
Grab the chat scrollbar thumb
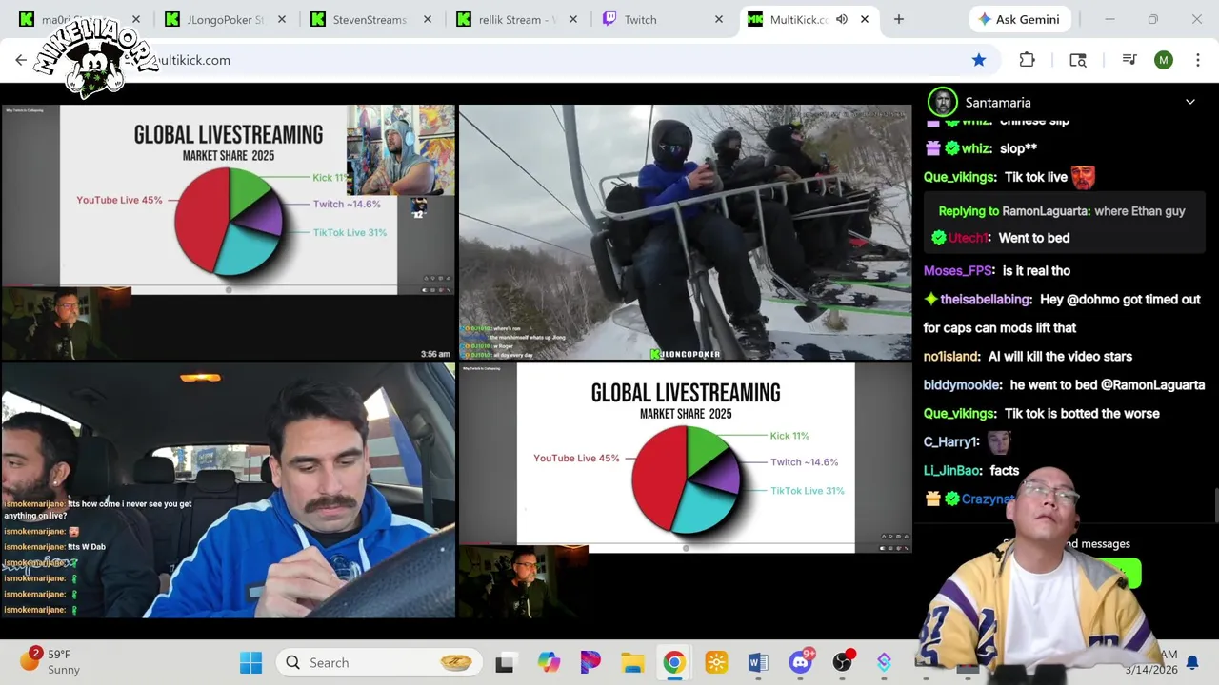click(1215, 504)
